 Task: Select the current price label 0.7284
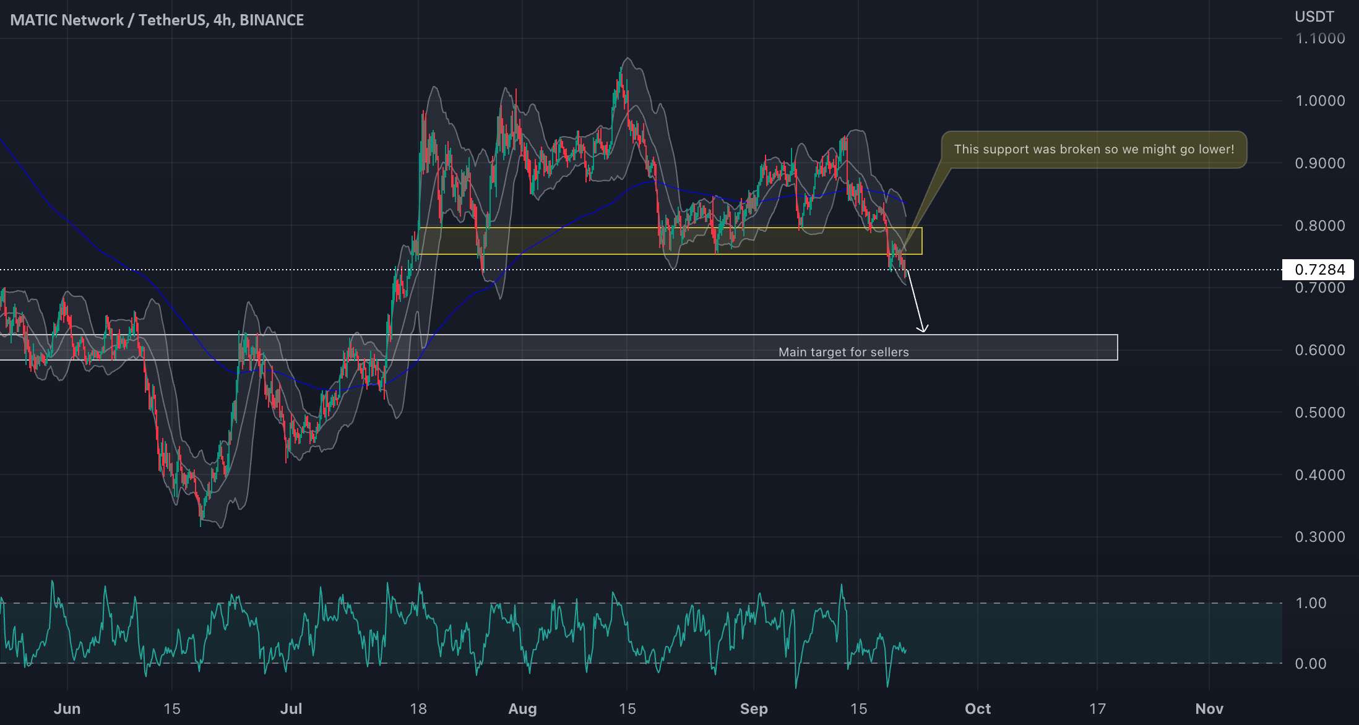click(1319, 270)
